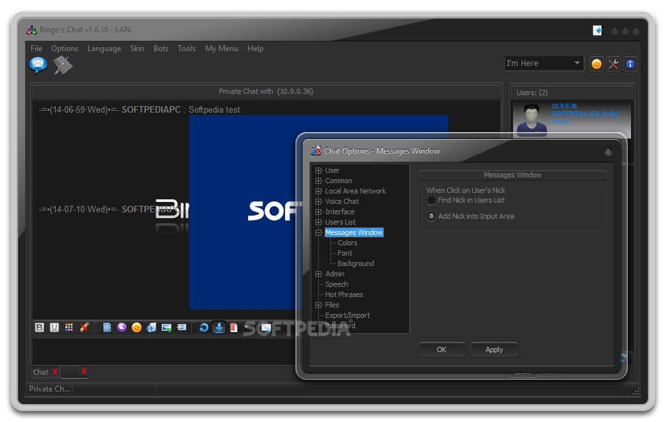This screenshot has width=666, height=422.
Task: Click the blue refresh arrow icon
Action: 204,328
